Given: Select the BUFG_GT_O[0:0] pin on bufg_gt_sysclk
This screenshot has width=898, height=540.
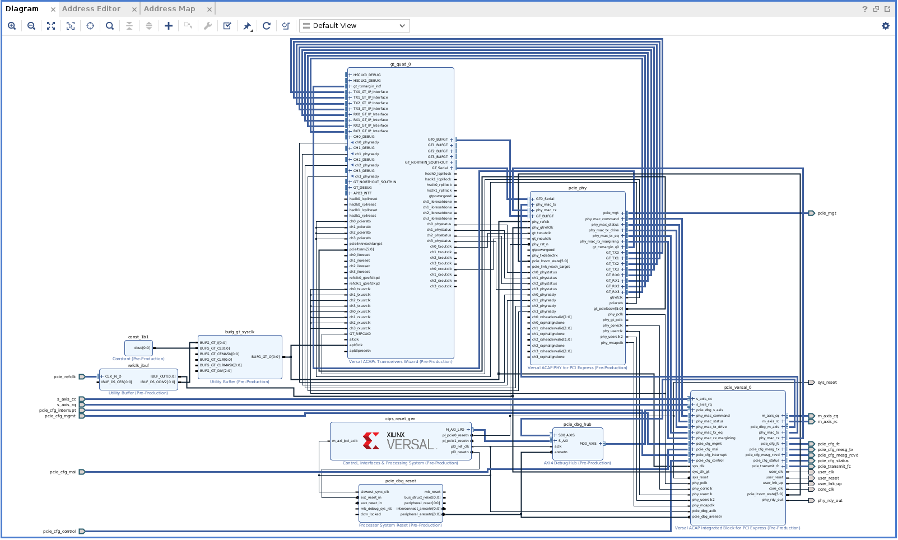Looking at the screenshot, I should (x=267, y=357).
